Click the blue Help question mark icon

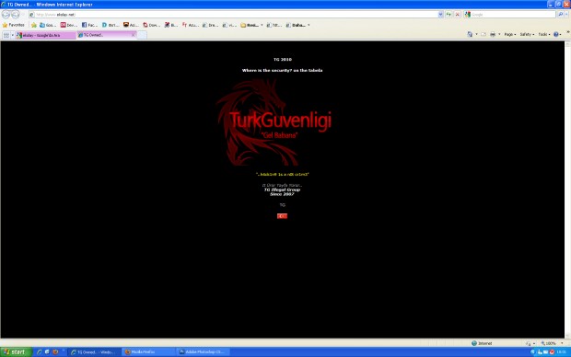point(556,35)
